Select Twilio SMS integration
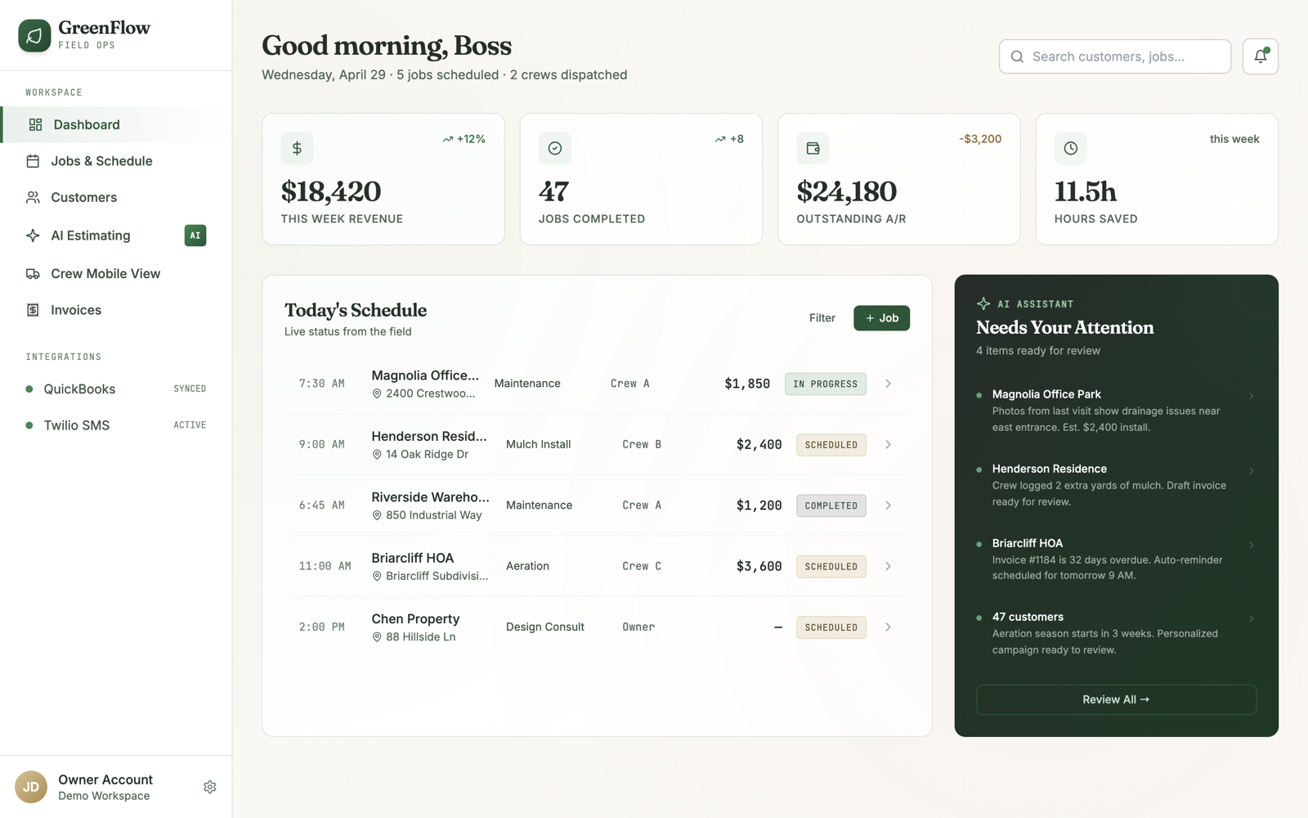This screenshot has width=1308, height=818. pyautogui.click(x=116, y=425)
